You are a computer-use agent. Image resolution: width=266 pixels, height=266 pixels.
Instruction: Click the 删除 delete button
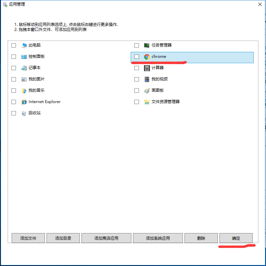tap(201, 238)
